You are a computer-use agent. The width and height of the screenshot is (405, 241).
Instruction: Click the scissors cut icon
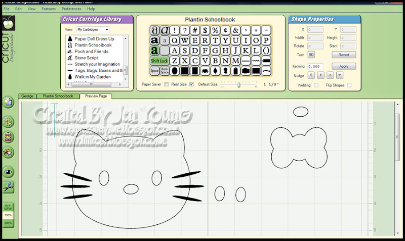(8, 187)
